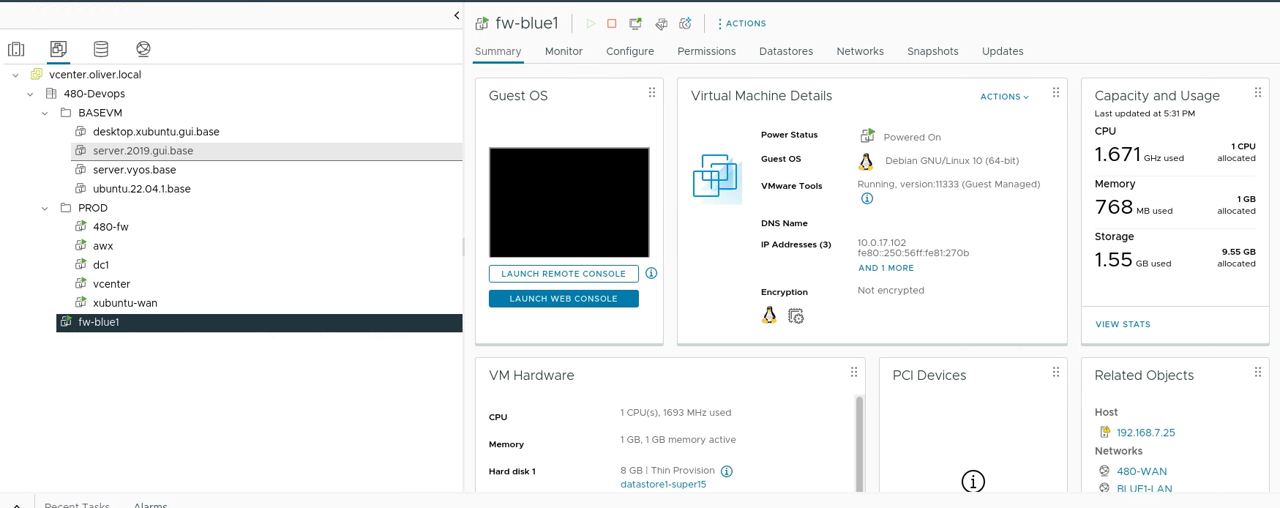
Task: Open Alarms bottom tab
Action: (150, 504)
